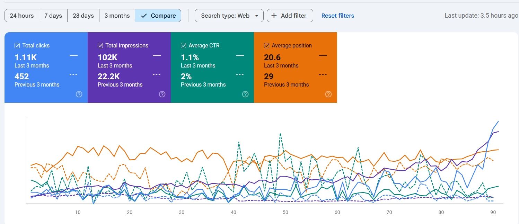Viewport: 519px width, 224px height.
Task: Click the Reset filters link
Action: (337, 16)
